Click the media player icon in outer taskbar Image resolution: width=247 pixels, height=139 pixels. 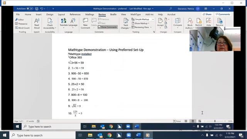[x=147, y=135]
